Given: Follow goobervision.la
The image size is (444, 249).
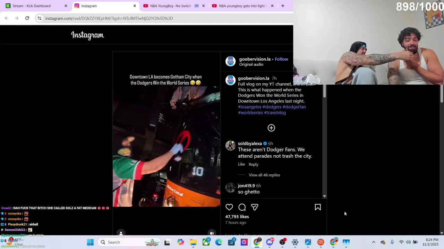Looking at the screenshot, I should (x=281, y=59).
